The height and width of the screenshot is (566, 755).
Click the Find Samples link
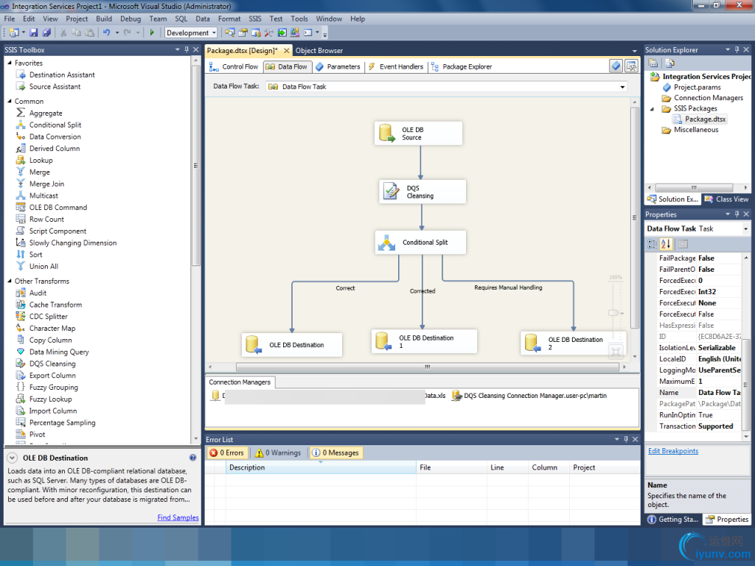(178, 517)
